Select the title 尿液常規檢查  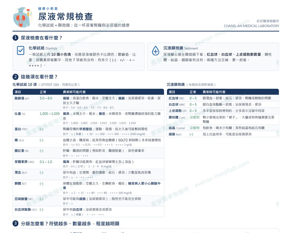pos(66,16)
